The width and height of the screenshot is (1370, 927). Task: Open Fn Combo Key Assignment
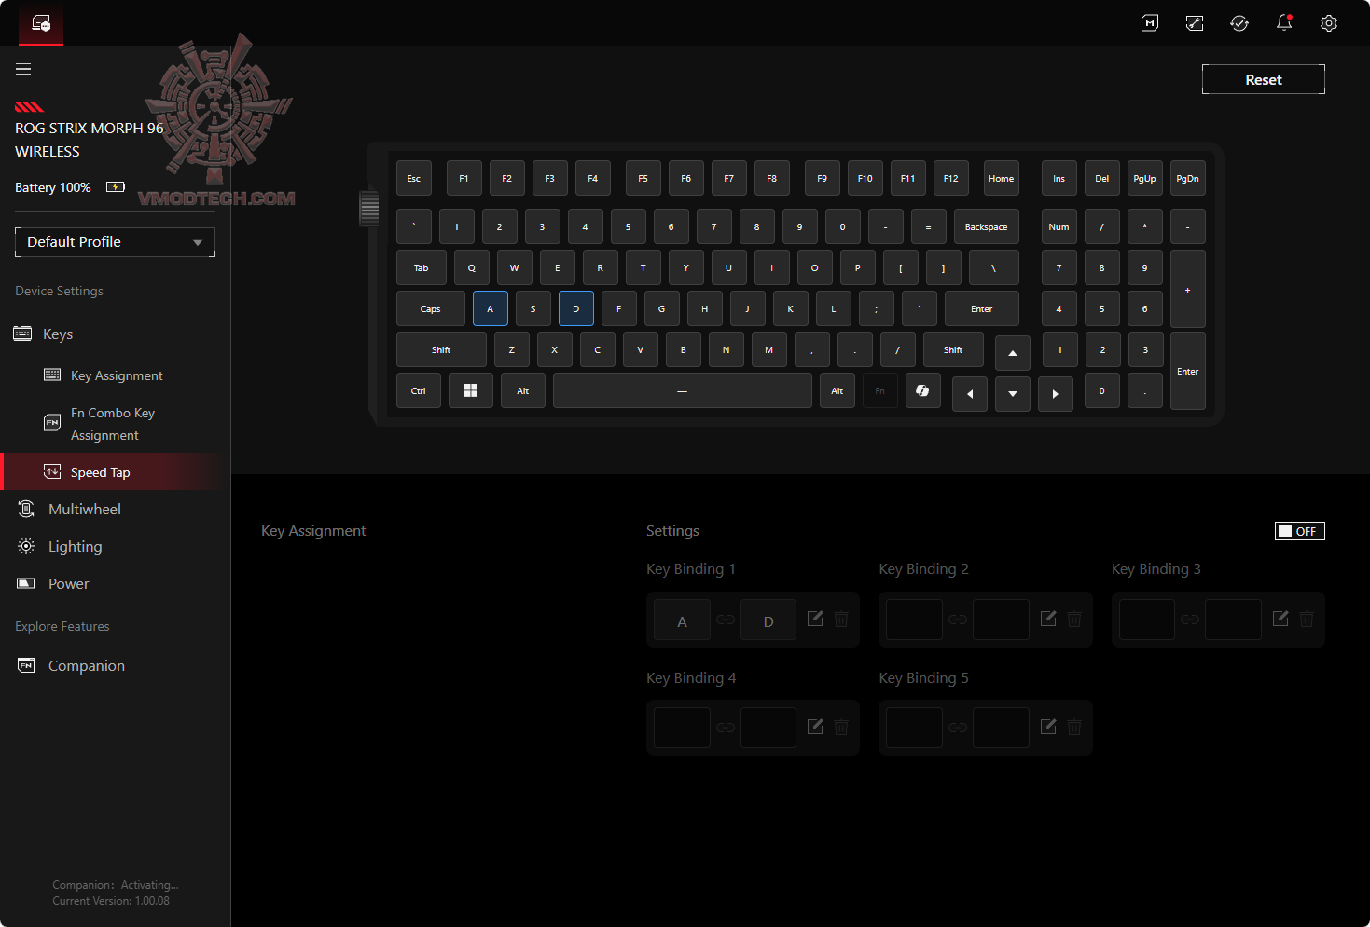click(x=115, y=424)
